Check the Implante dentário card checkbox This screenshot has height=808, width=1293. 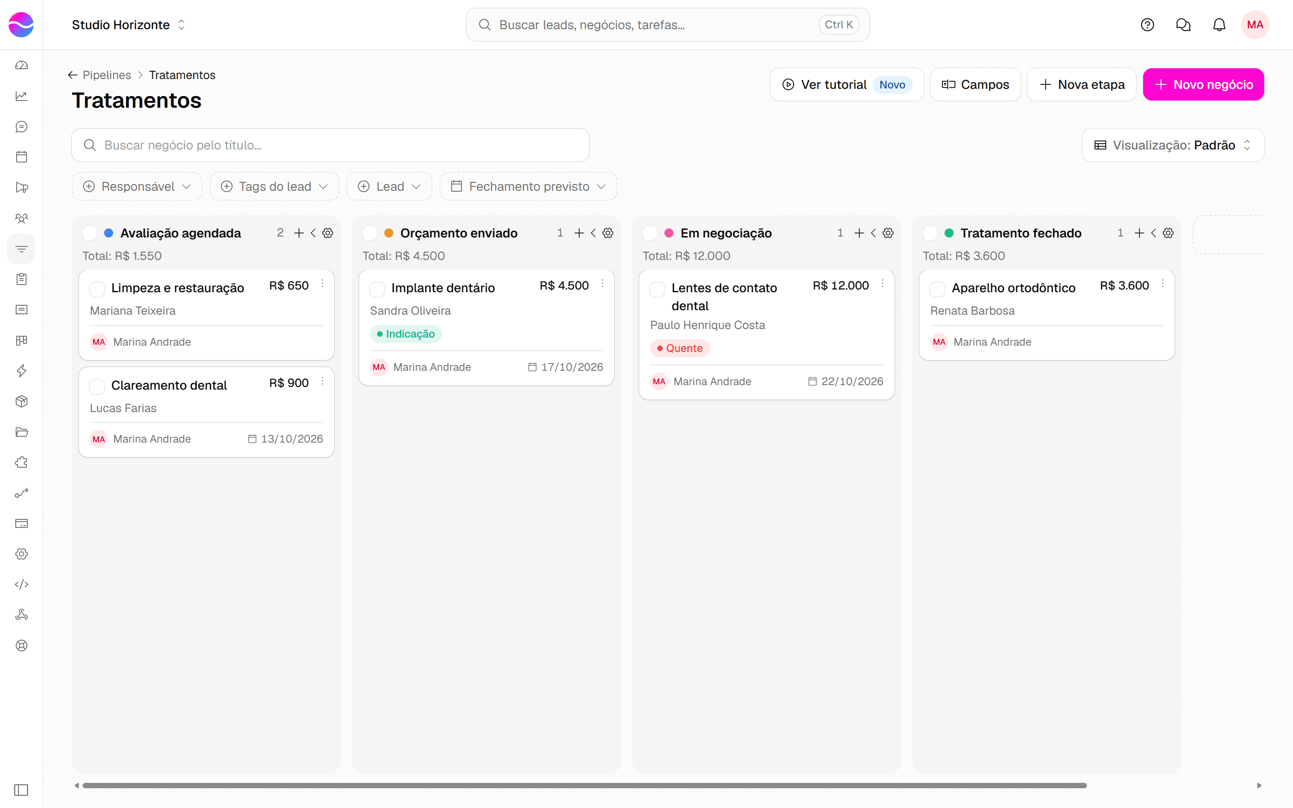(377, 289)
